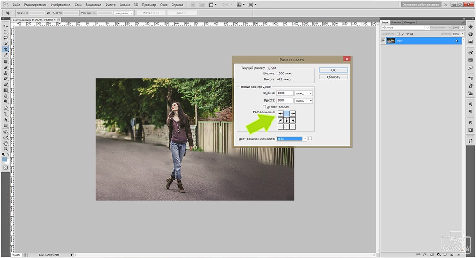476x258 pixels.
Task: Toggle lock position in Layers panel
Action: pos(407,34)
